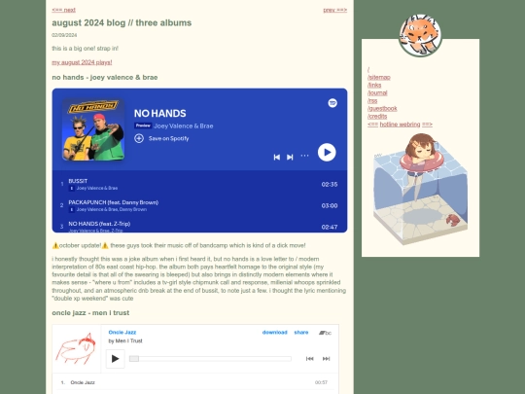Screen dimensions: 525x394
Task: Open my august 2024 plays link
Action: [x=82, y=62]
